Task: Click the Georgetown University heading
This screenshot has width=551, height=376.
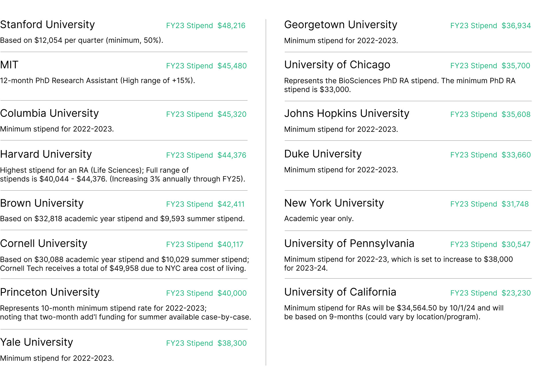Action: [341, 25]
